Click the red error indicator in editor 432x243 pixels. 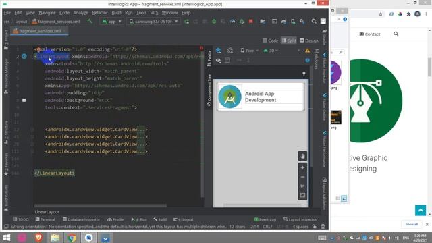pos(201,48)
